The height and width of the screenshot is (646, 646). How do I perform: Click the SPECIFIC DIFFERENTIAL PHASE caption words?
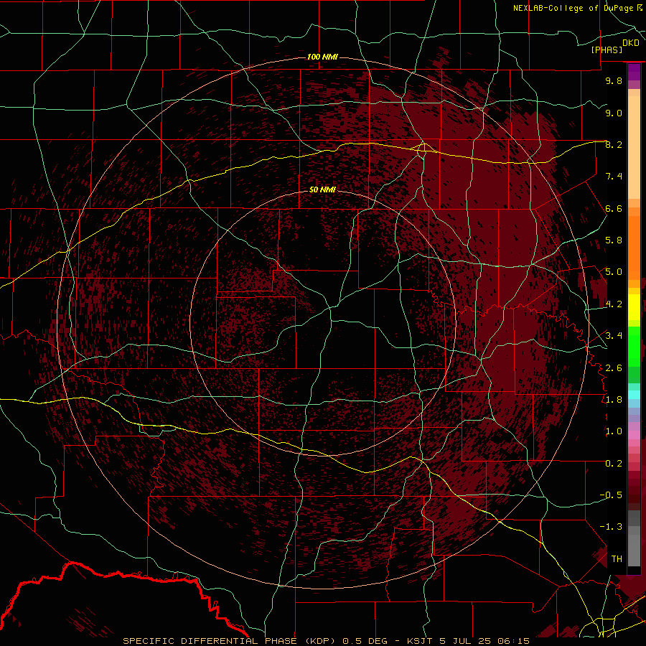[210, 641]
